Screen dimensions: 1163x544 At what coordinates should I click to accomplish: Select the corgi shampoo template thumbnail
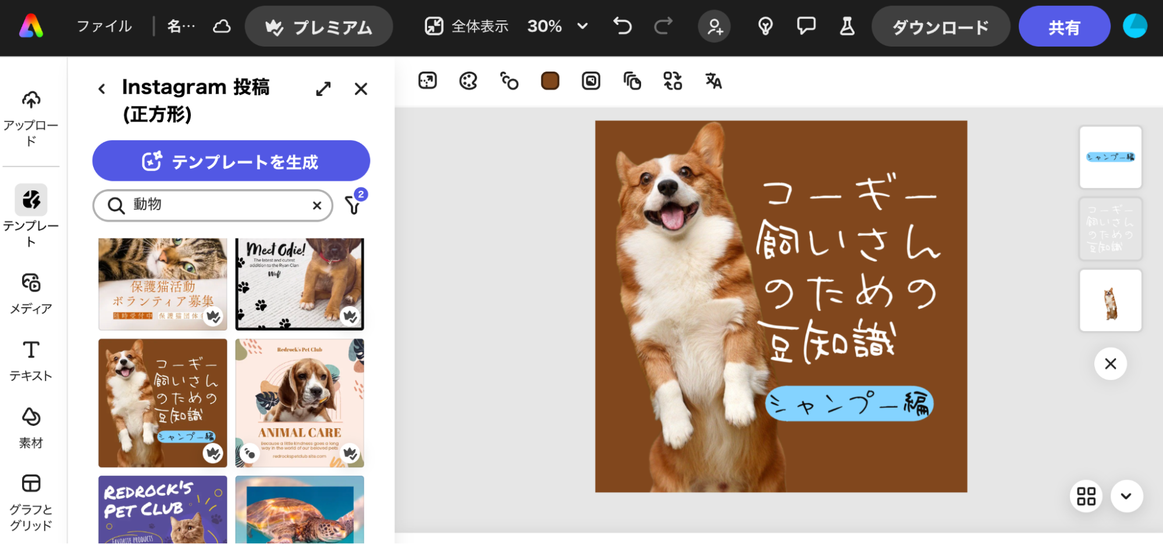click(x=162, y=403)
